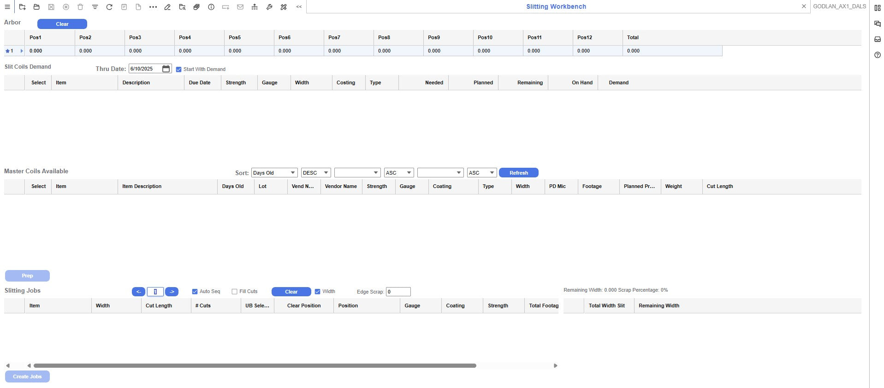The width and height of the screenshot is (884, 388).
Task: Click the refresh icon in toolbar
Action: 109,7
